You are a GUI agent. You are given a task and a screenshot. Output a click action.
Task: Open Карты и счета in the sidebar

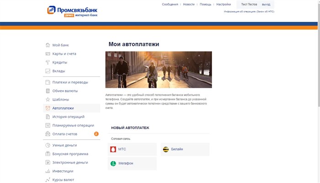(64, 54)
